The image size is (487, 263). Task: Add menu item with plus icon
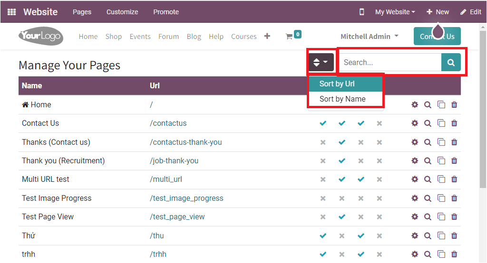click(267, 36)
